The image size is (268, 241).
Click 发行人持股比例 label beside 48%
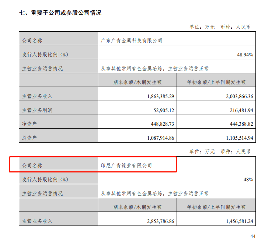(x=45, y=179)
